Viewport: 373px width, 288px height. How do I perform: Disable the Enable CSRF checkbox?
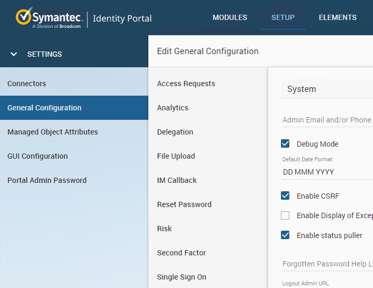point(285,196)
